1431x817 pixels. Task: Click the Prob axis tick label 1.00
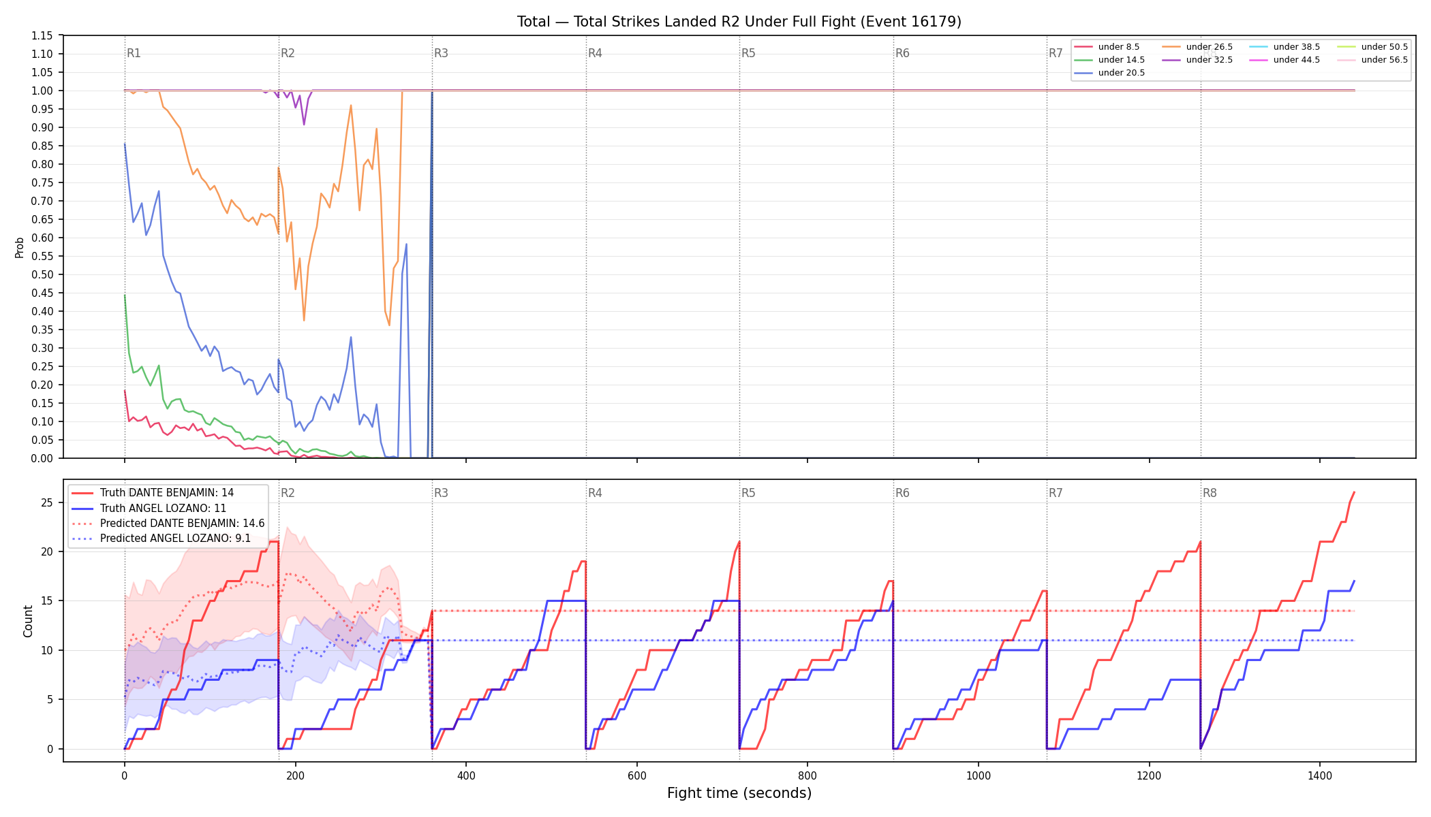click(x=42, y=91)
